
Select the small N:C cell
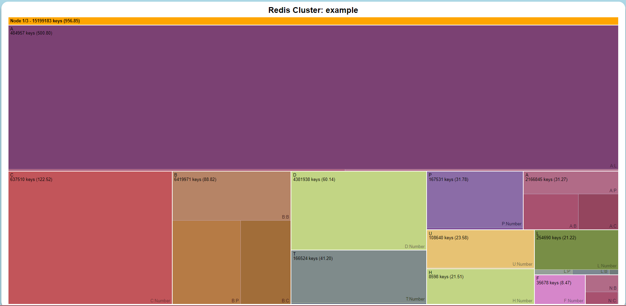(x=602, y=298)
